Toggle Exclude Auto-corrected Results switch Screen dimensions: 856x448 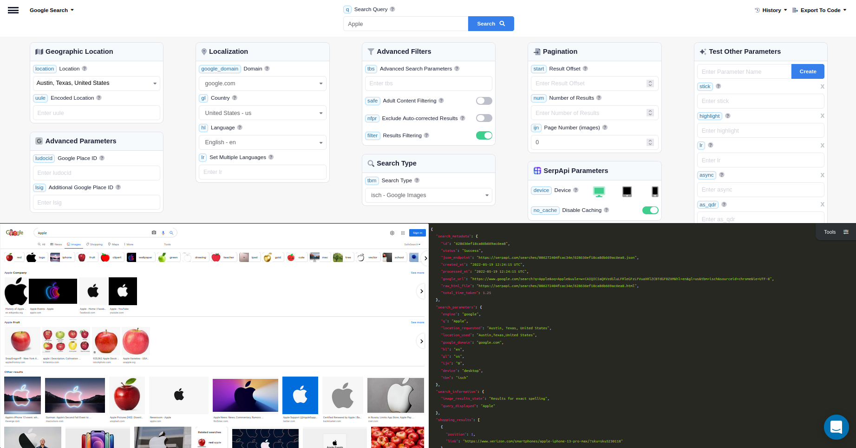(x=484, y=118)
